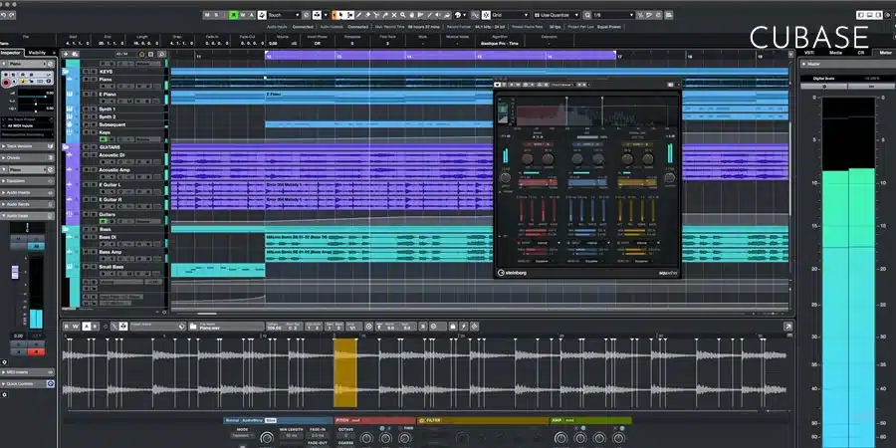This screenshot has width=896, height=448.
Task: Click the sampler file folder icon
Action: pos(192,327)
